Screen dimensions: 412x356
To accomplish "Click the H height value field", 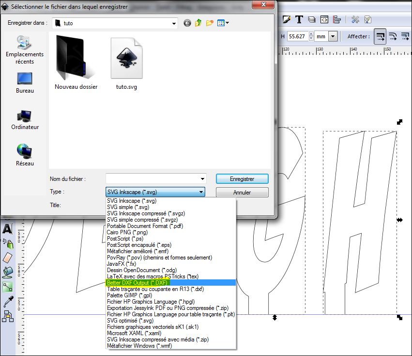I will 298,36.
